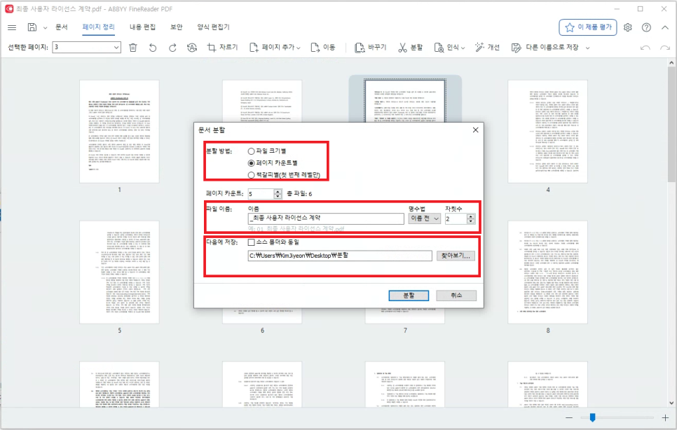This screenshot has height=430, width=677.
Task: Open the hamburger main menu
Action: click(x=12, y=27)
